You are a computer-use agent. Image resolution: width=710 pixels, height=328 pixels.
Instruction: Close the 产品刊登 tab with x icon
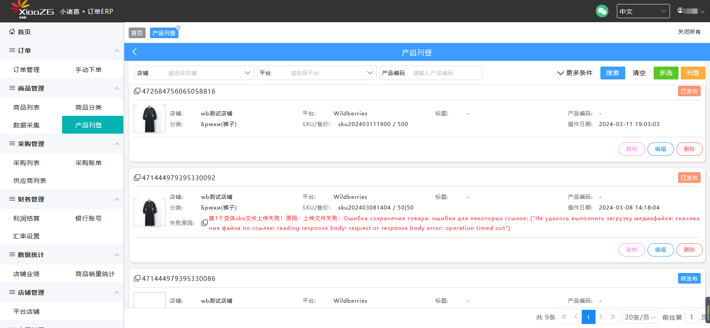coord(178,28)
